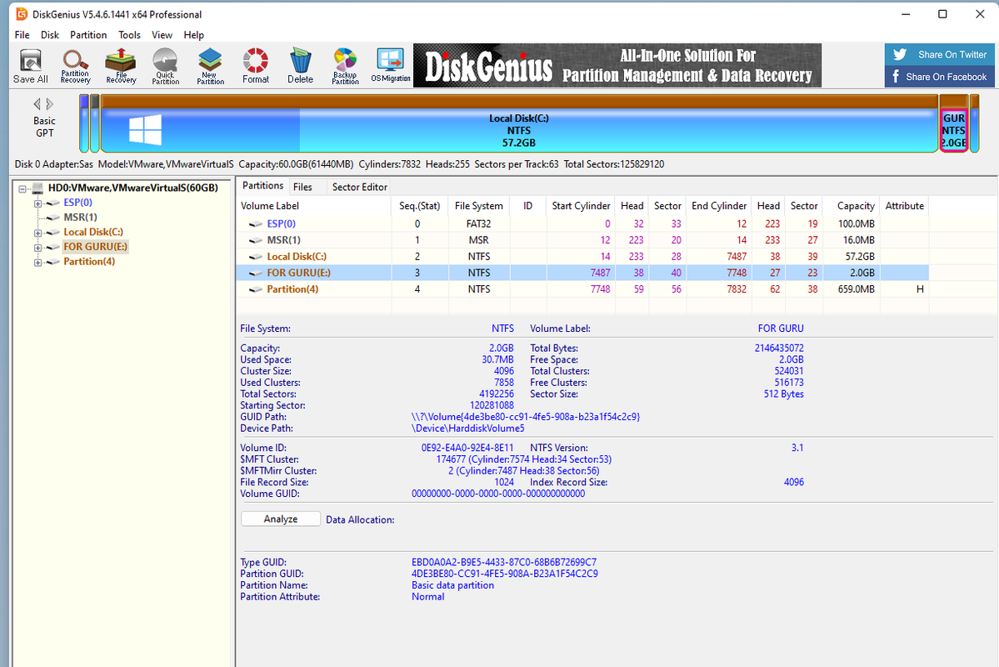This screenshot has height=667, width=999.
Task: Click the Partition(4) drive icon in table
Action: (x=256, y=289)
